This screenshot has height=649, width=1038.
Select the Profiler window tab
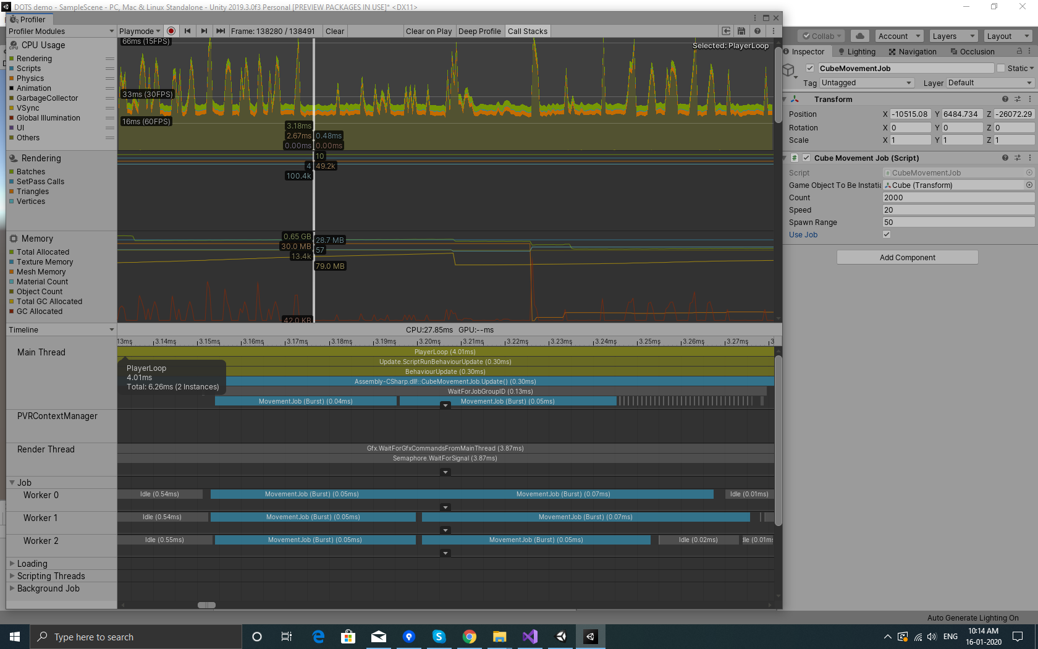click(x=28, y=19)
